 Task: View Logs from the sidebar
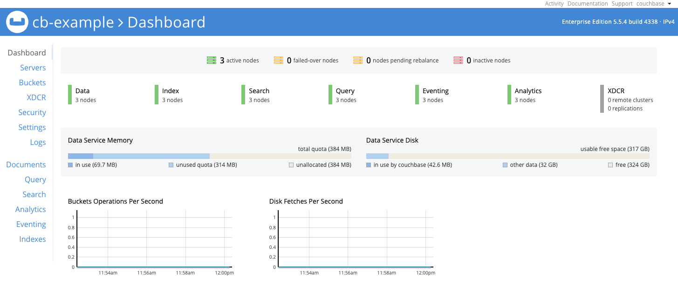(x=38, y=142)
